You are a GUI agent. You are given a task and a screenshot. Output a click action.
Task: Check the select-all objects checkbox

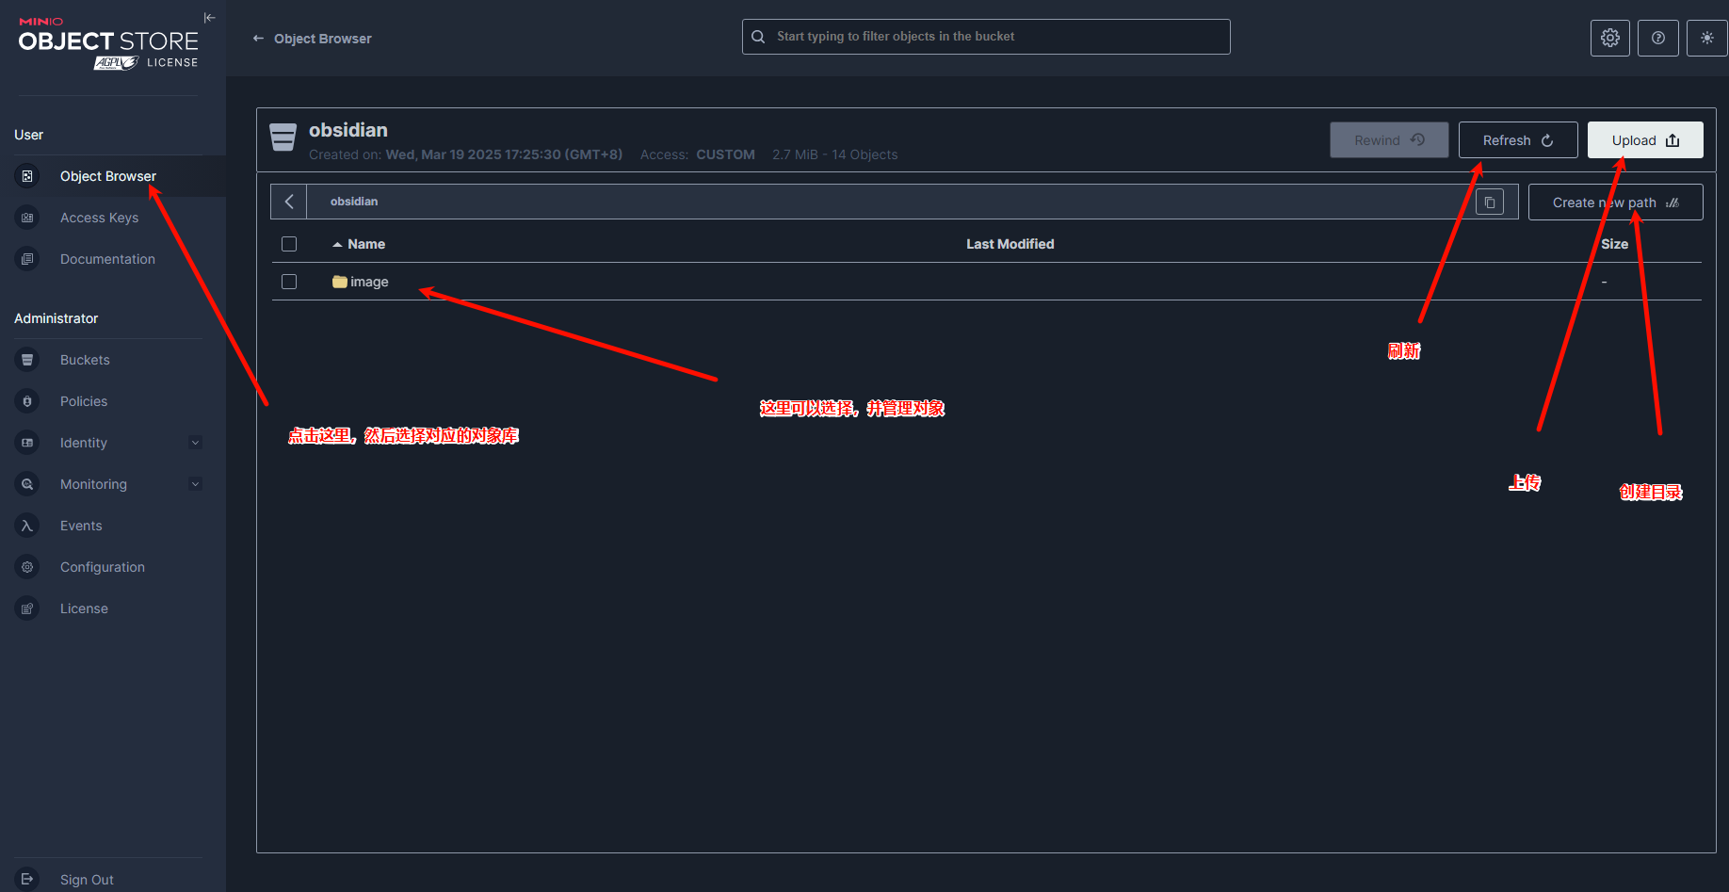289,244
